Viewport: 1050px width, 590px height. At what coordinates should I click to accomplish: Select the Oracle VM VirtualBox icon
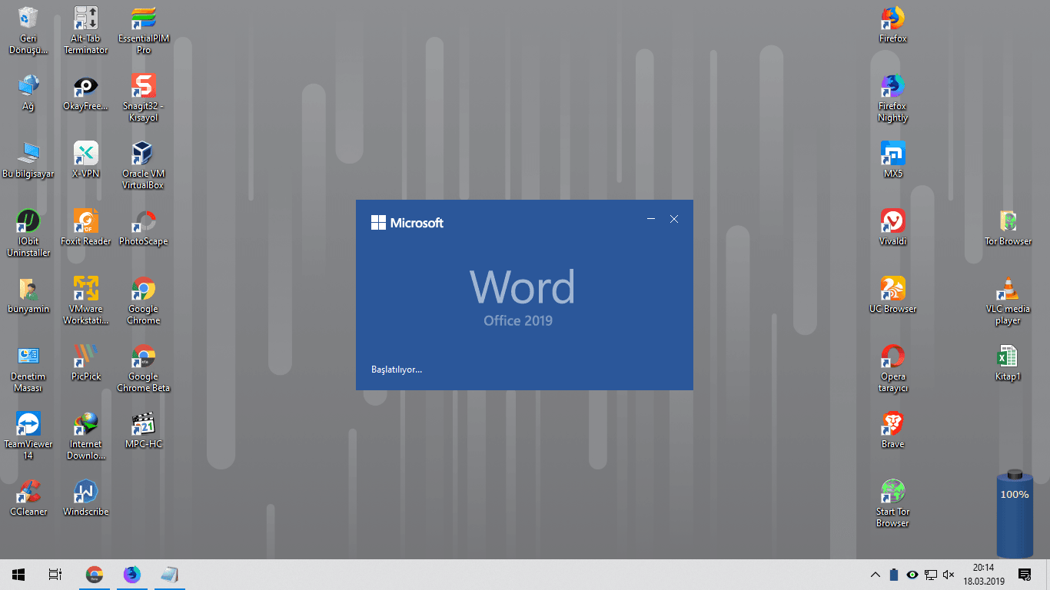click(143, 166)
